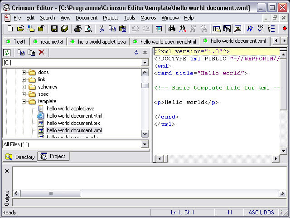Click the Replace binoculars a-b icon
Viewport: 290px width, 218px height.
click(x=182, y=29)
